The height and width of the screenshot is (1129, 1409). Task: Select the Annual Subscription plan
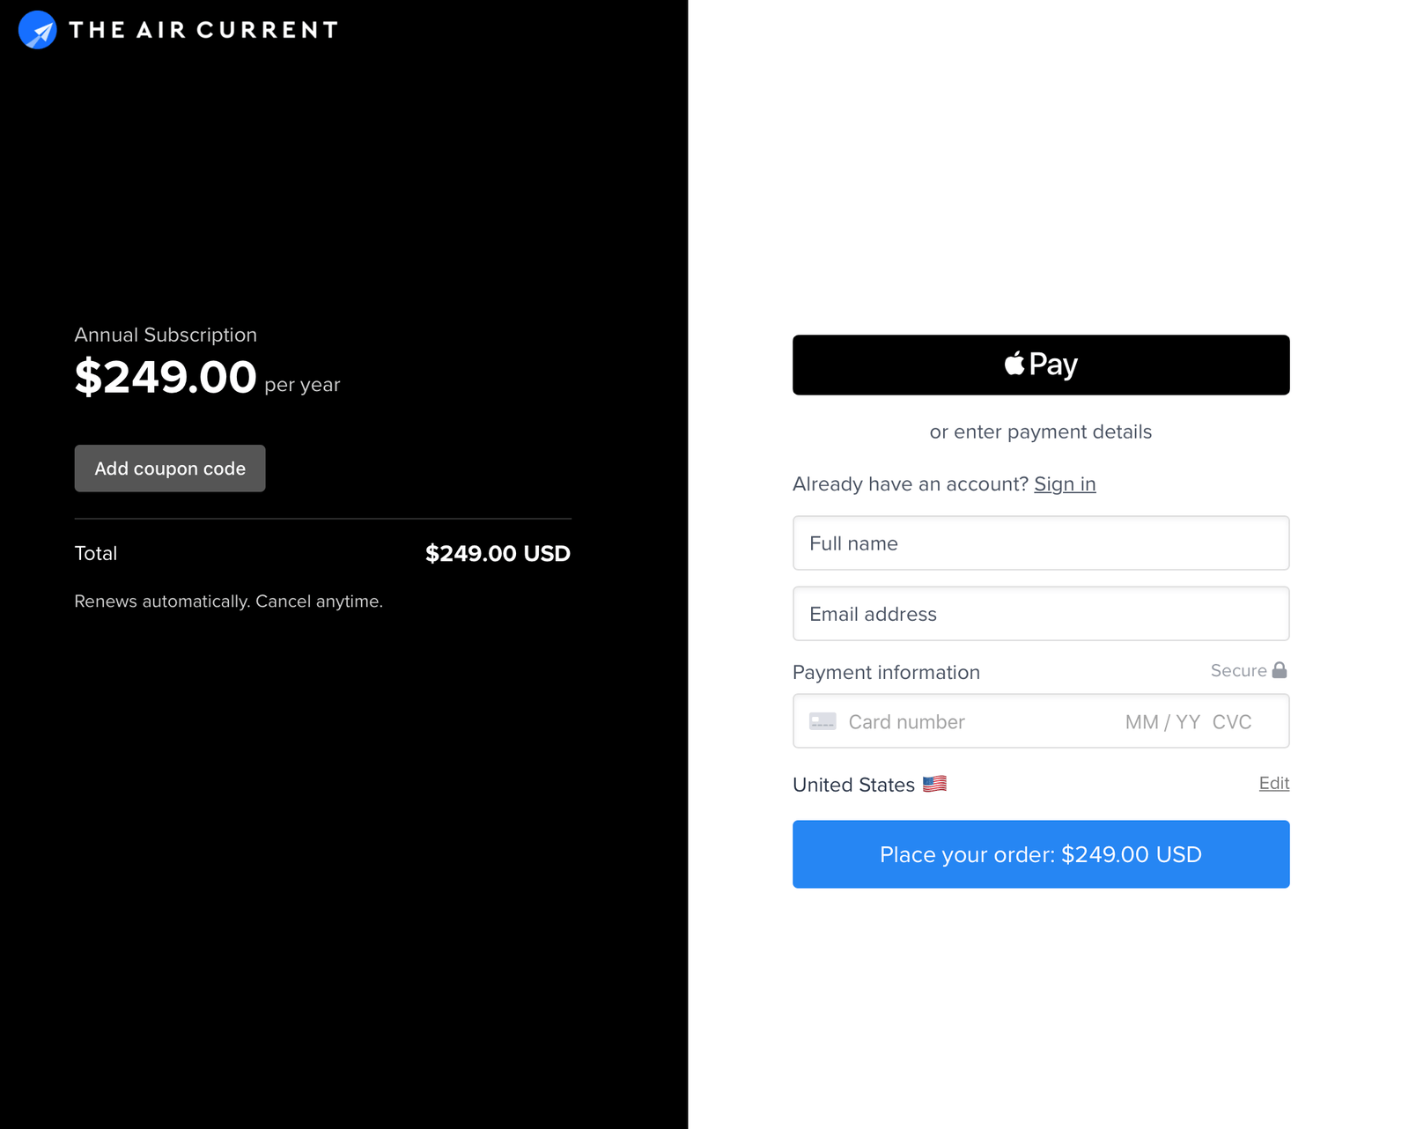coord(165,335)
